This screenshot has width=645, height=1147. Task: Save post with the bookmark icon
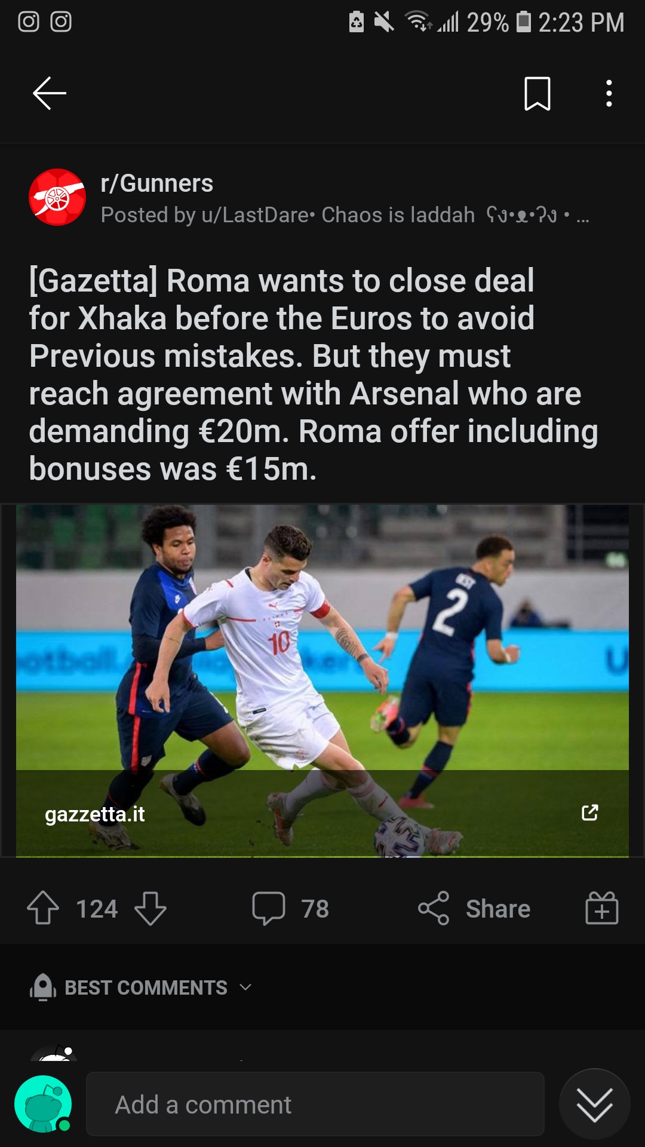click(537, 93)
